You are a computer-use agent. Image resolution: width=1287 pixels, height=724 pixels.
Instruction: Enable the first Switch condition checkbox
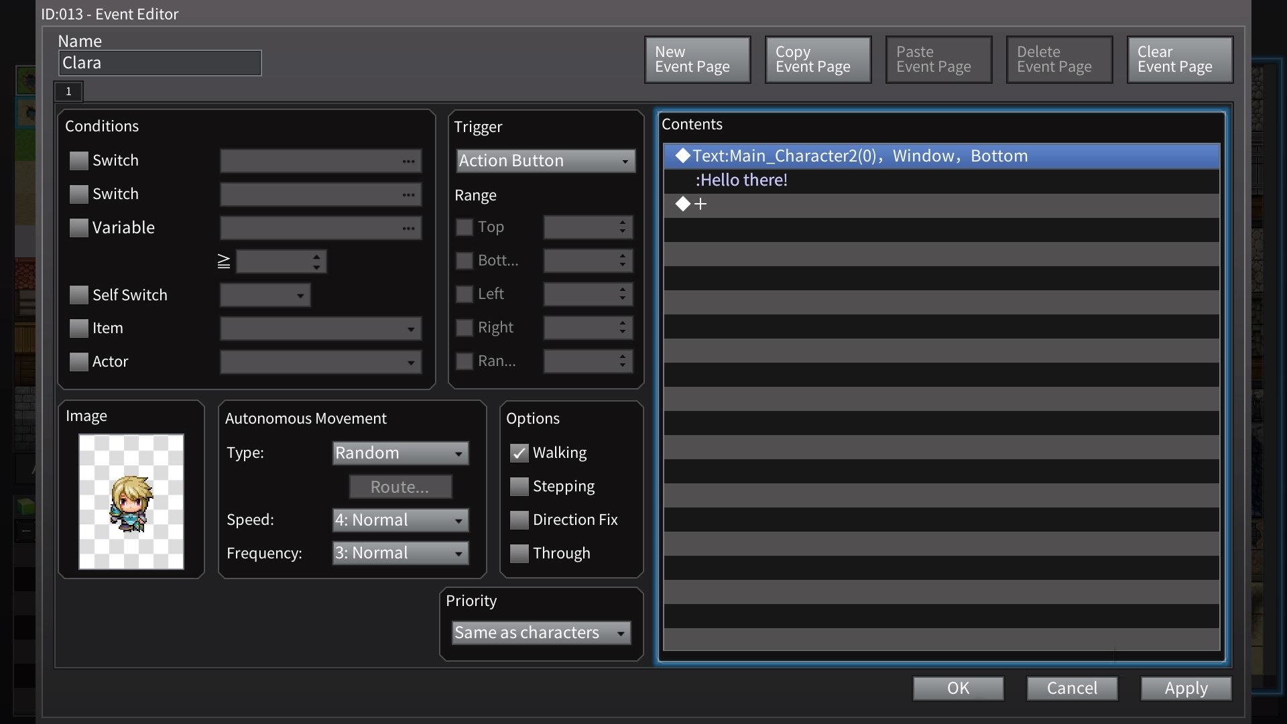pos(78,160)
